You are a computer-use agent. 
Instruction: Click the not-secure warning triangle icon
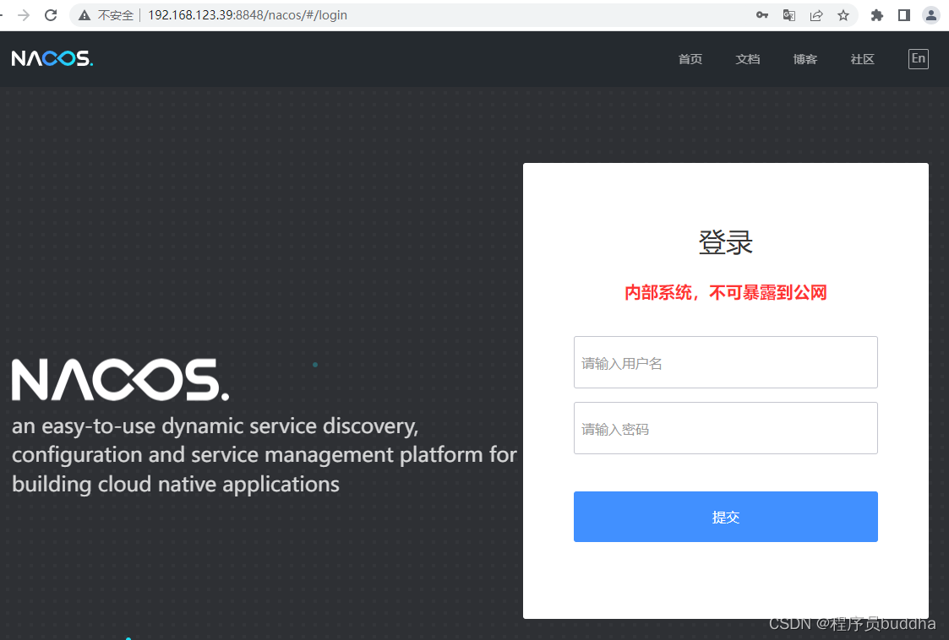pyautogui.click(x=85, y=15)
